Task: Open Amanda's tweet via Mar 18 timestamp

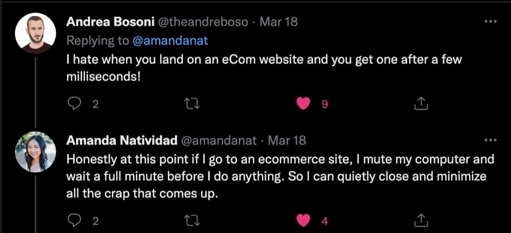Action: tap(287, 139)
